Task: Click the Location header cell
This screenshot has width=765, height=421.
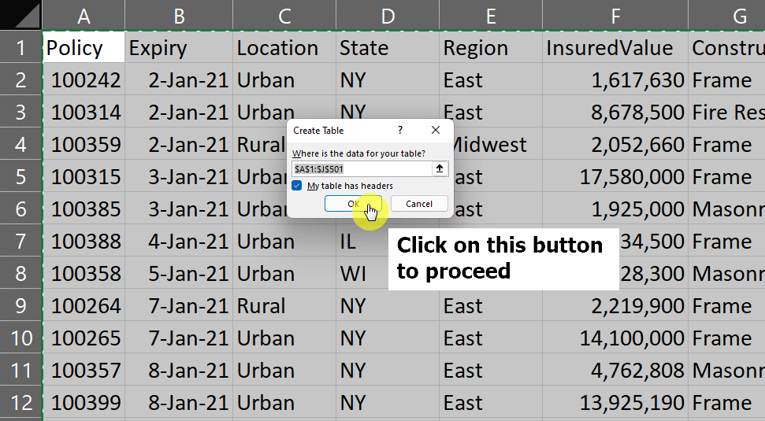Action: (x=284, y=47)
